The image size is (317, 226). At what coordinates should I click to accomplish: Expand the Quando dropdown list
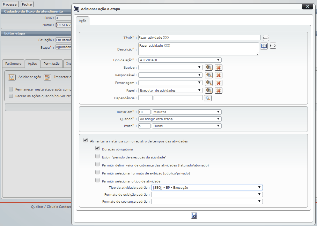tap(180, 119)
